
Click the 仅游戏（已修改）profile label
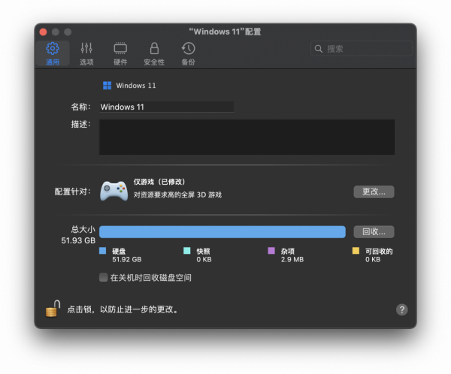pos(159,182)
